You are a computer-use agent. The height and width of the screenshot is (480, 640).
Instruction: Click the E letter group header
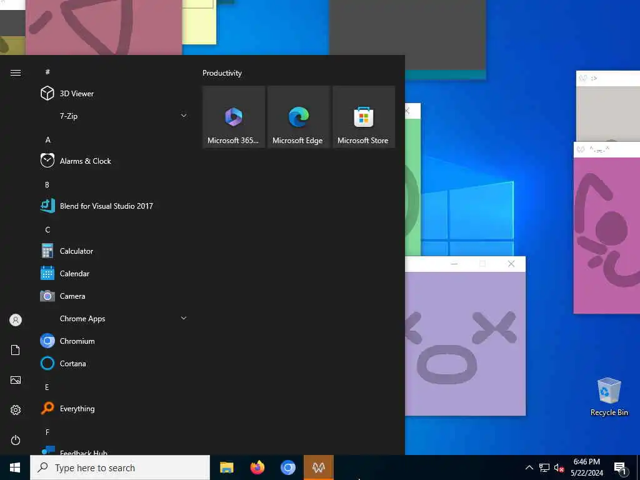pyautogui.click(x=47, y=387)
